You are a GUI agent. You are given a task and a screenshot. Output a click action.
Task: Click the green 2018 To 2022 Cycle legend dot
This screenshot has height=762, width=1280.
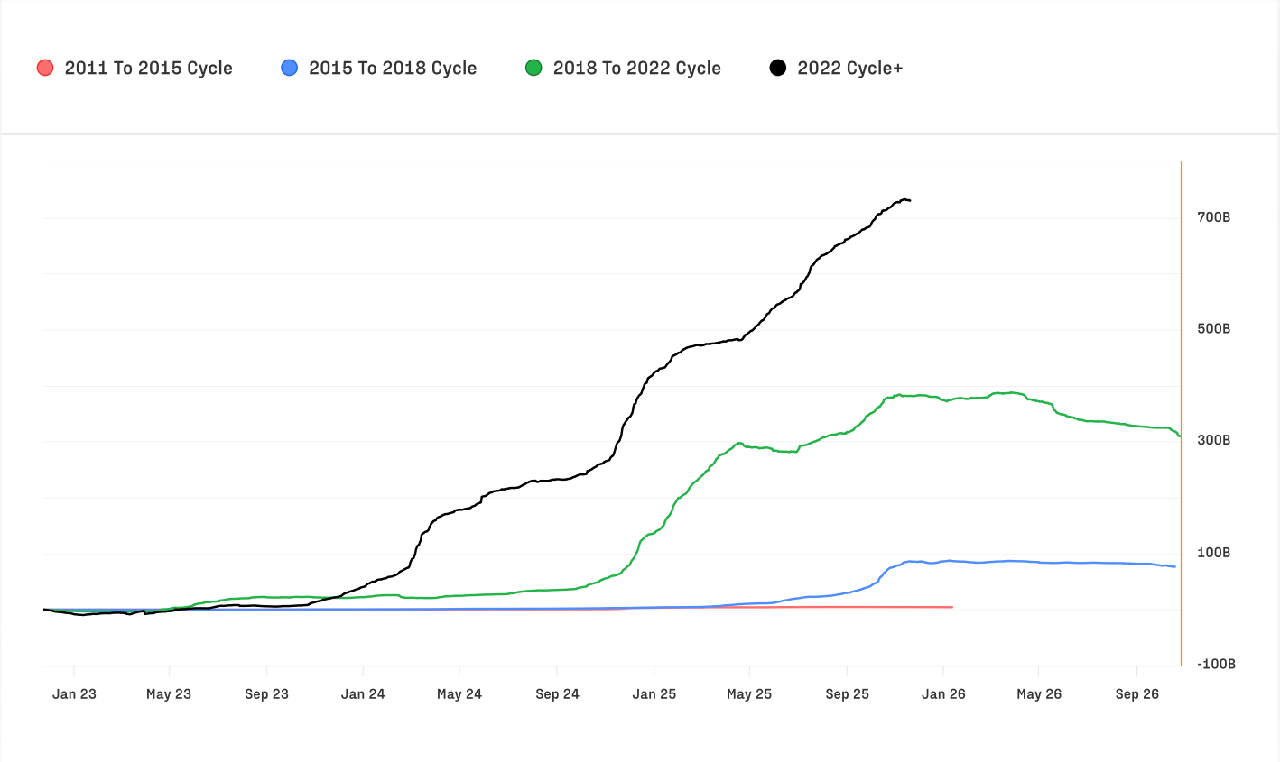click(x=533, y=68)
